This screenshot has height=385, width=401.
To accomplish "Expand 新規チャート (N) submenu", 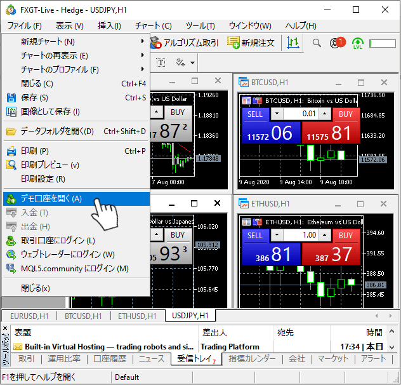I will 77,41.
